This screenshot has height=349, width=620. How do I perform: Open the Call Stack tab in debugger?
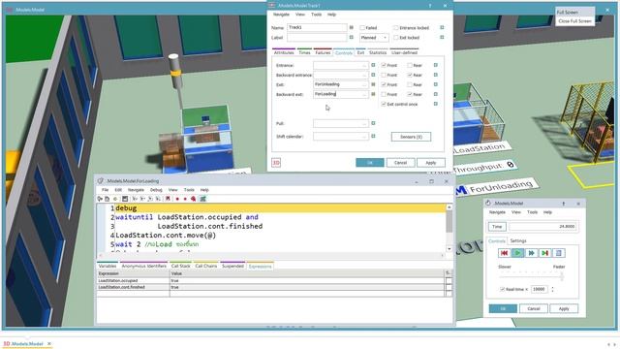pyautogui.click(x=181, y=266)
